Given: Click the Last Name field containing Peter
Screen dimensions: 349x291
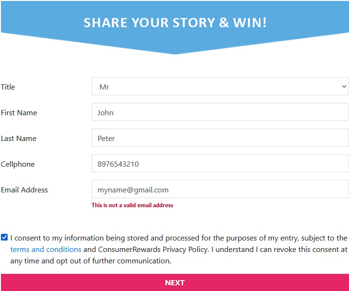Looking at the screenshot, I should 220,138.
